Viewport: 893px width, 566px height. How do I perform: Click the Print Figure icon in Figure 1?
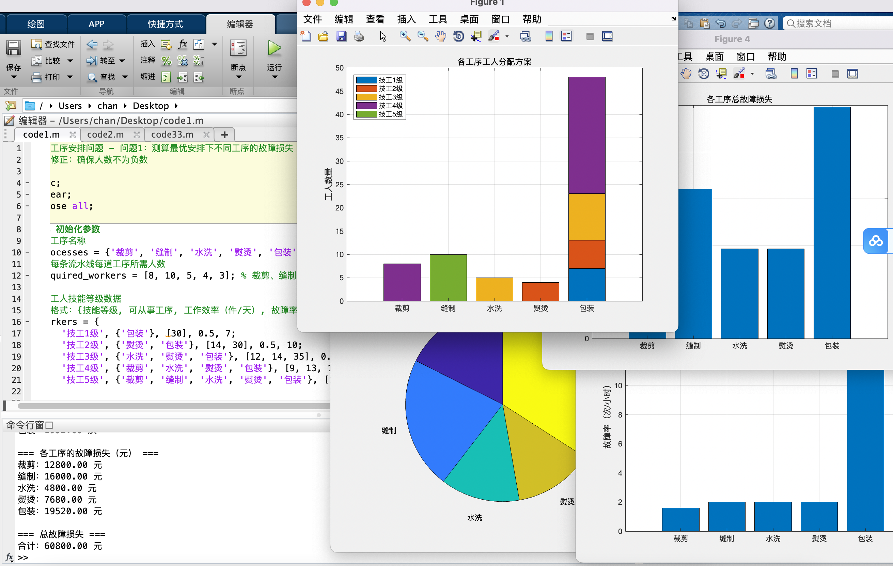click(x=359, y=36)
